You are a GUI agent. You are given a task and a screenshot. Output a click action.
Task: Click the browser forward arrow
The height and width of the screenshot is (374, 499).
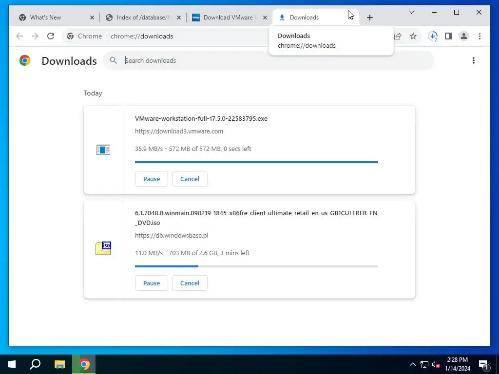click(35, 36)
